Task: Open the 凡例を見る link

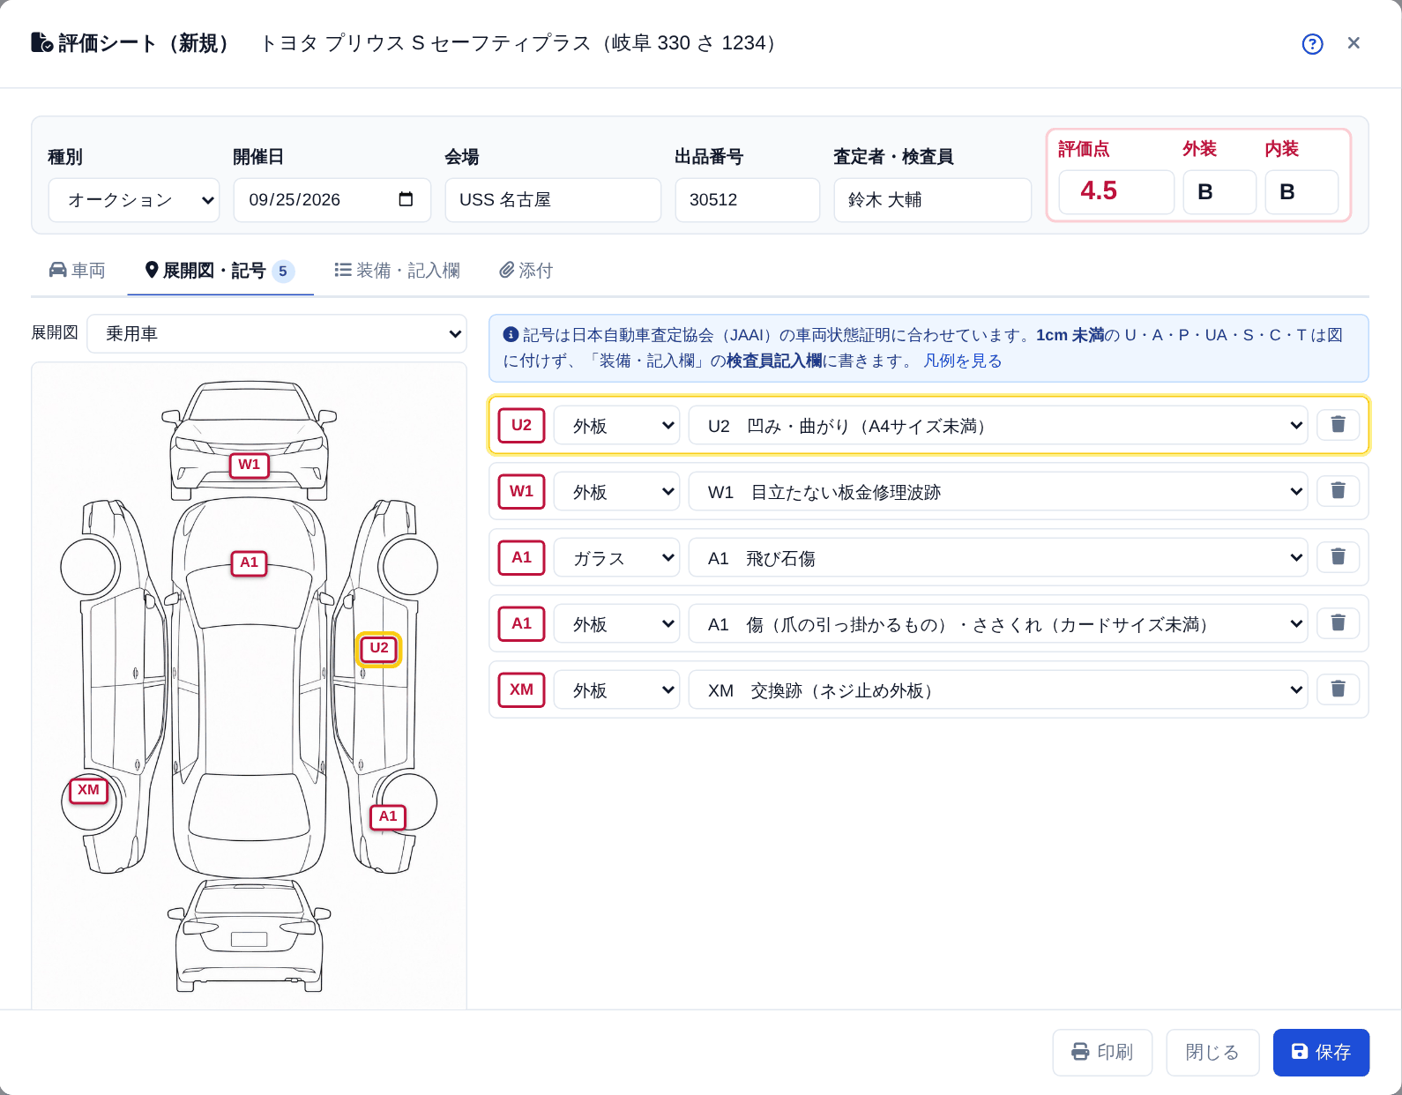Action: [962, 361]
